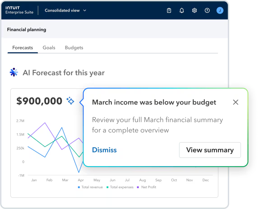Click the Jun label on chart axis
The height and width of the screenshot is (209, 259).
113,180
